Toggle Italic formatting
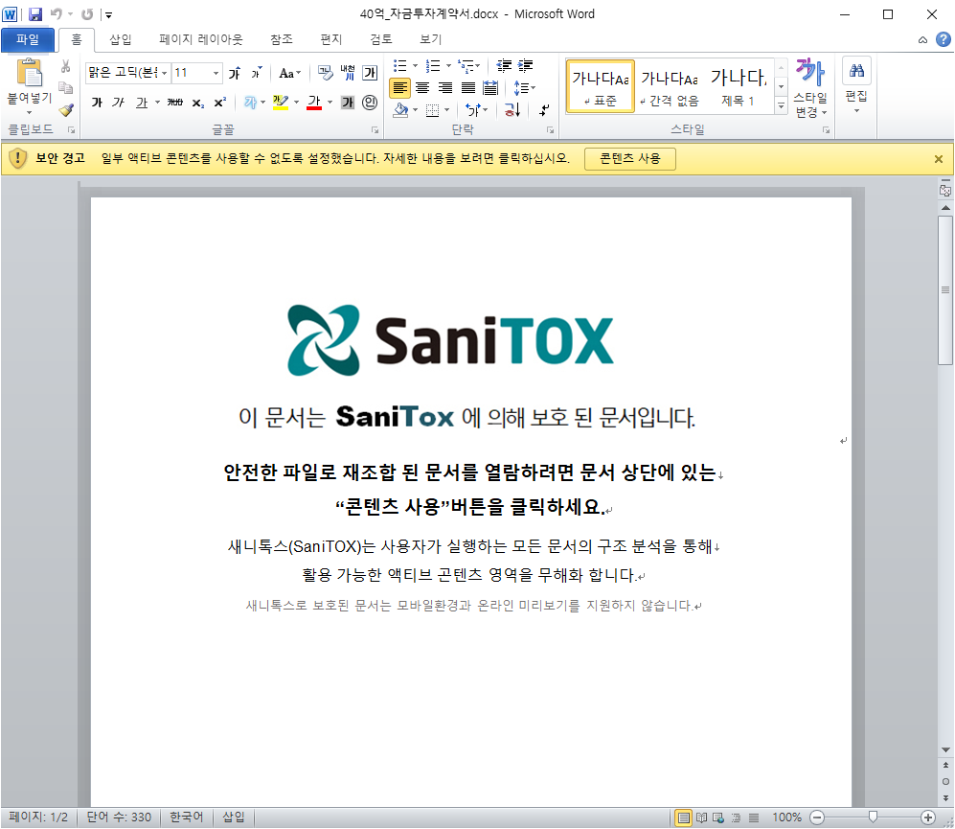The image size is (955, 829). (118, 103)
